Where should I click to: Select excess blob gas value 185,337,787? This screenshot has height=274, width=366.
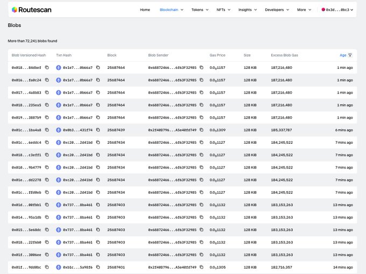pos(281,130)
